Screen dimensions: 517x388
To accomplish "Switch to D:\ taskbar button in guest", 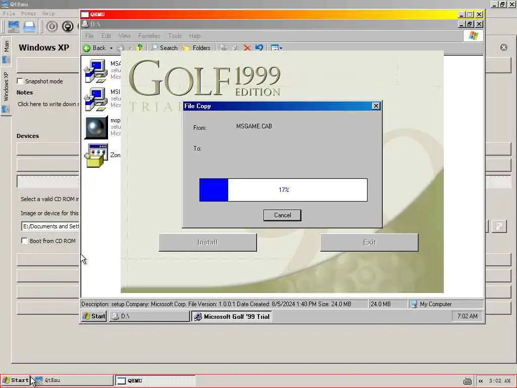I will click(x=149, y=316).
